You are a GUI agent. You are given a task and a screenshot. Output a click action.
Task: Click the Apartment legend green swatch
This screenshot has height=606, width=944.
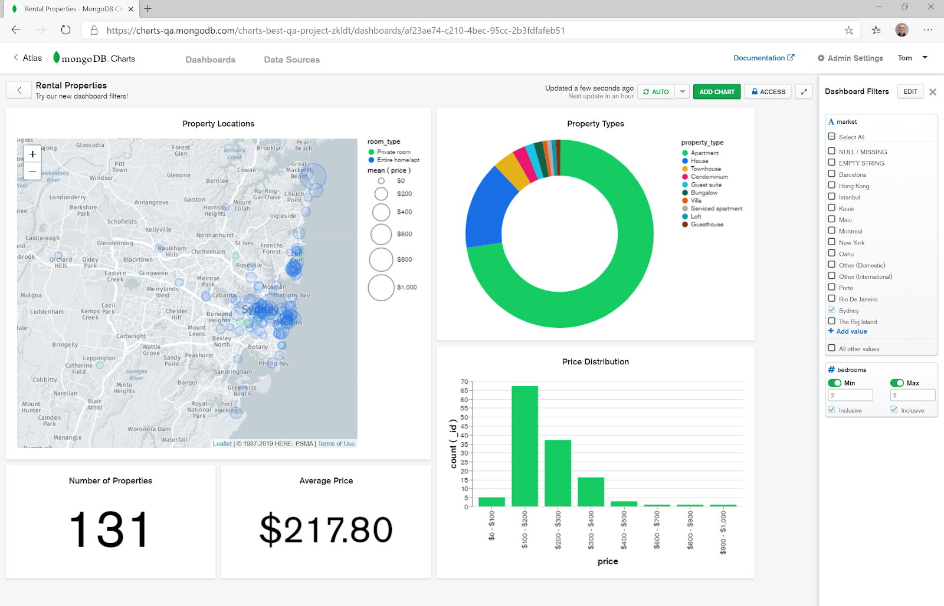point(685,153)
